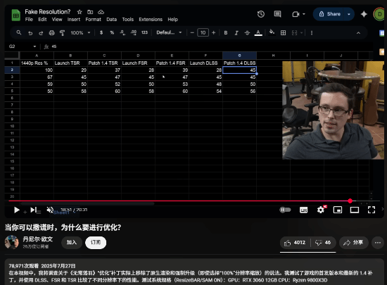Click the YouTube play button
Viewport: 387px width, 285px height.
point(17,210)
